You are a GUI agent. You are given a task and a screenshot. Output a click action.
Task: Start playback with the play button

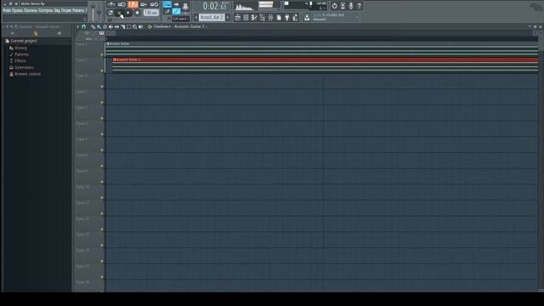tap(120, 13)
